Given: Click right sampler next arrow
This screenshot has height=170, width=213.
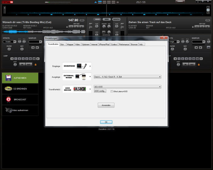Looking at the screenshot, I should pos(201,47).
